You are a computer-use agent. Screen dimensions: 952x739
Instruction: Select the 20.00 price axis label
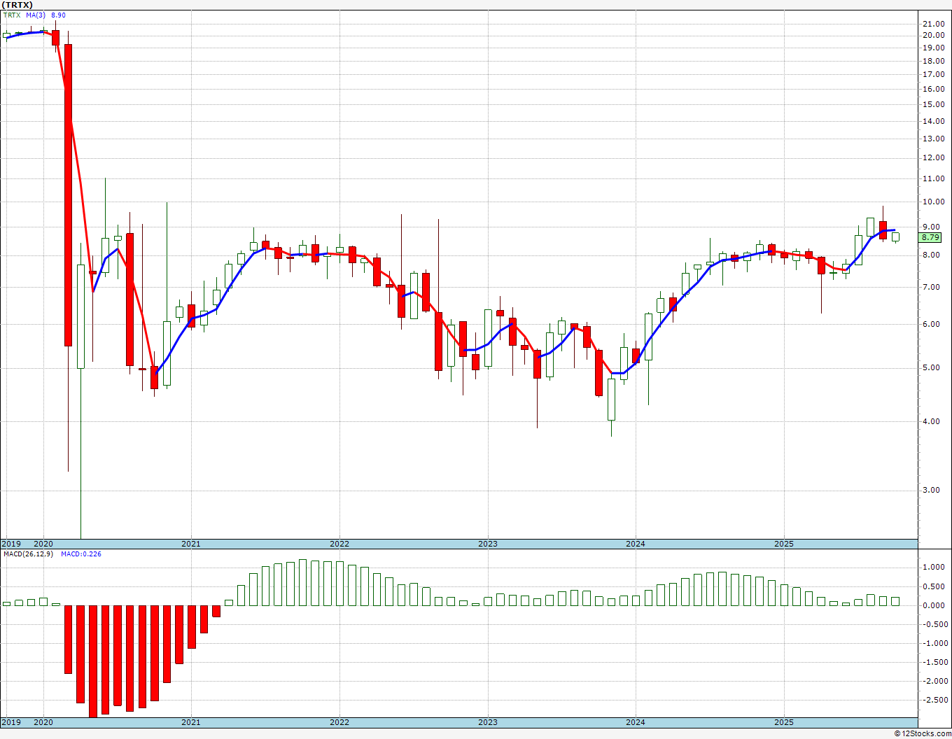pos(934,35)
